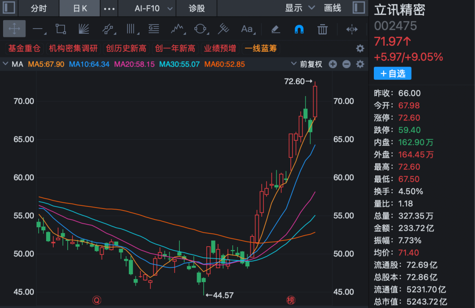Open the MA indicator settings gear
The height and width of the screenshot is (308, 475).
pyautogui.click(x=360, y=64)
